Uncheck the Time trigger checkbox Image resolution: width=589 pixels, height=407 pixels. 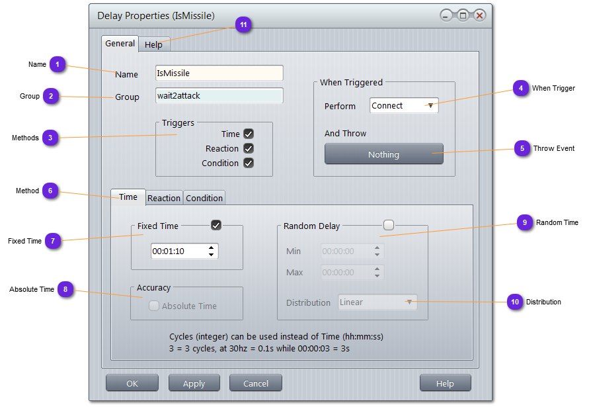point(249,134)
